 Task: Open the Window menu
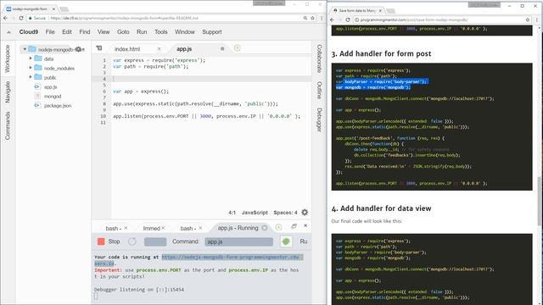click(x=185, y=32)
